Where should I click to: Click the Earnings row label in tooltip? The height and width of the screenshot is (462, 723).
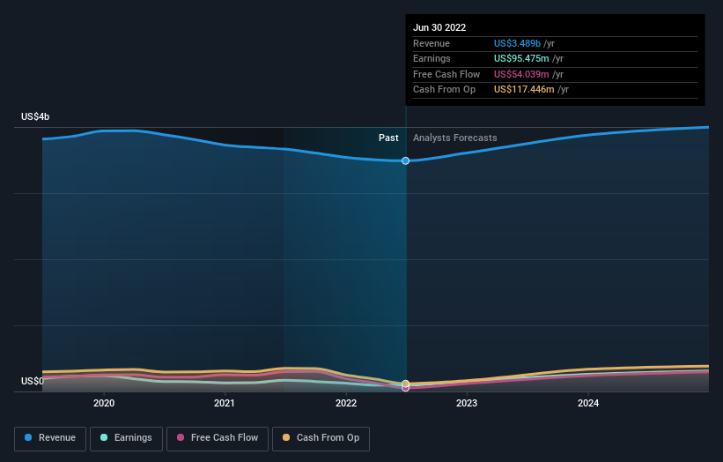pos(432,58)
